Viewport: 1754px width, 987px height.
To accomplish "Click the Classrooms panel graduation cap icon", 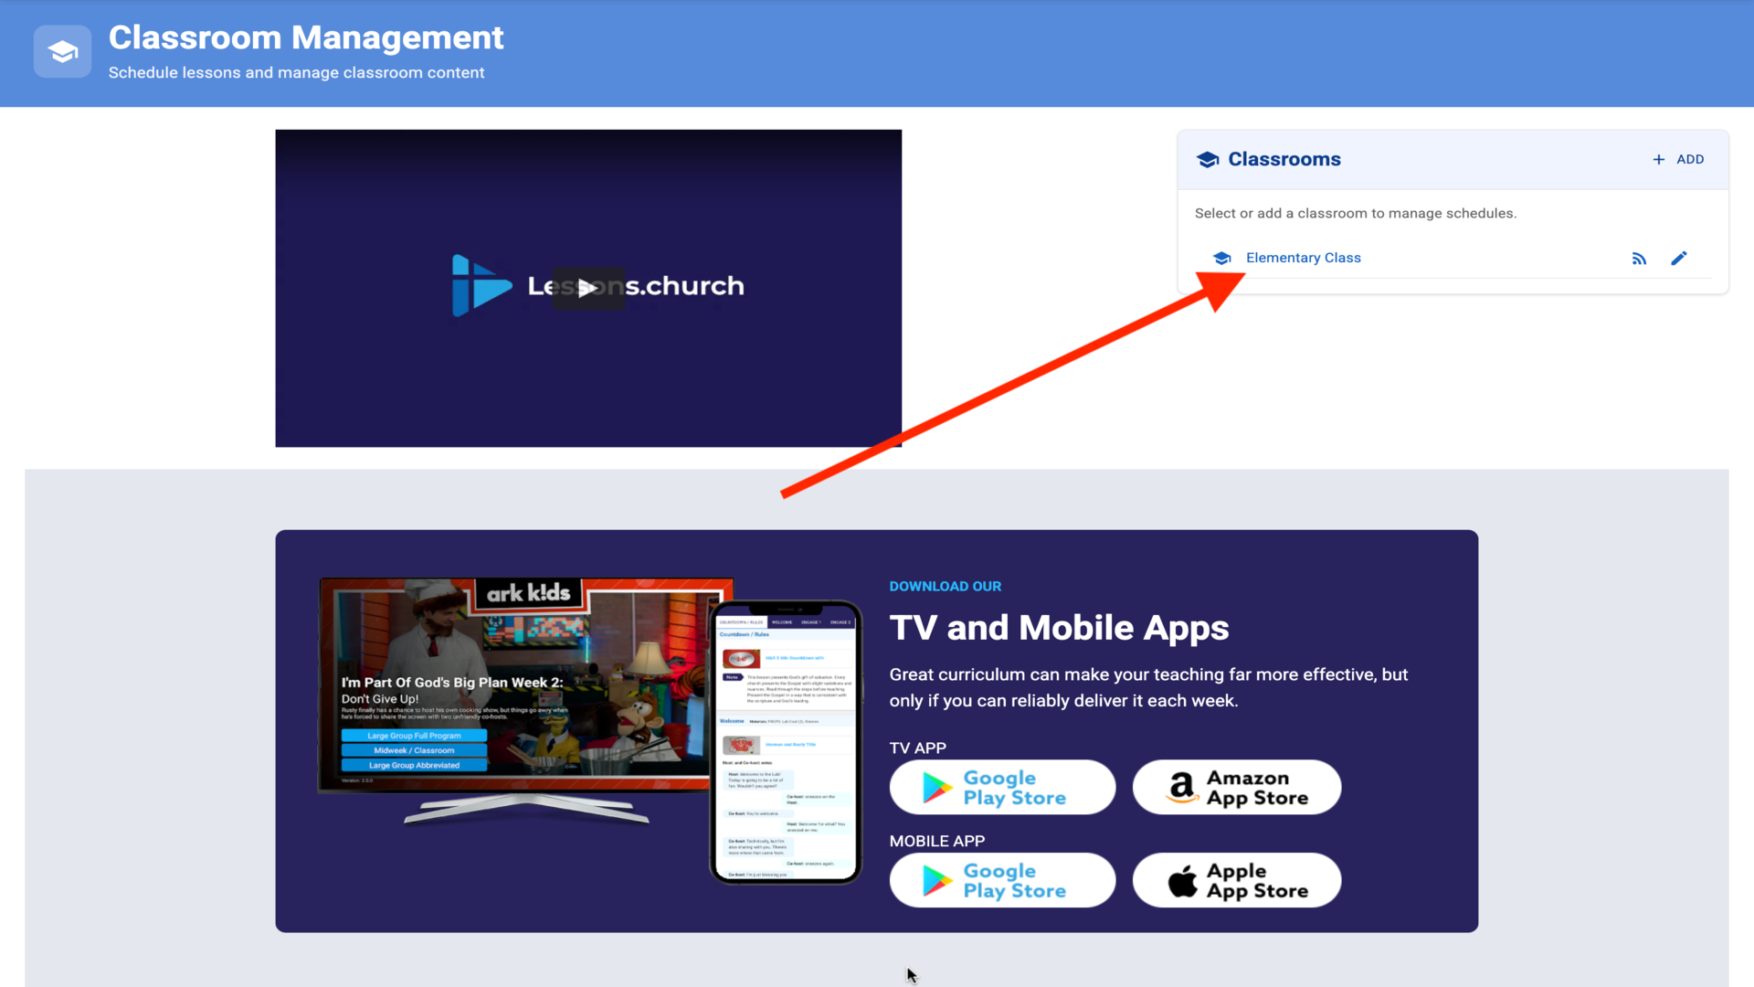I will (x=1207, y=160).
